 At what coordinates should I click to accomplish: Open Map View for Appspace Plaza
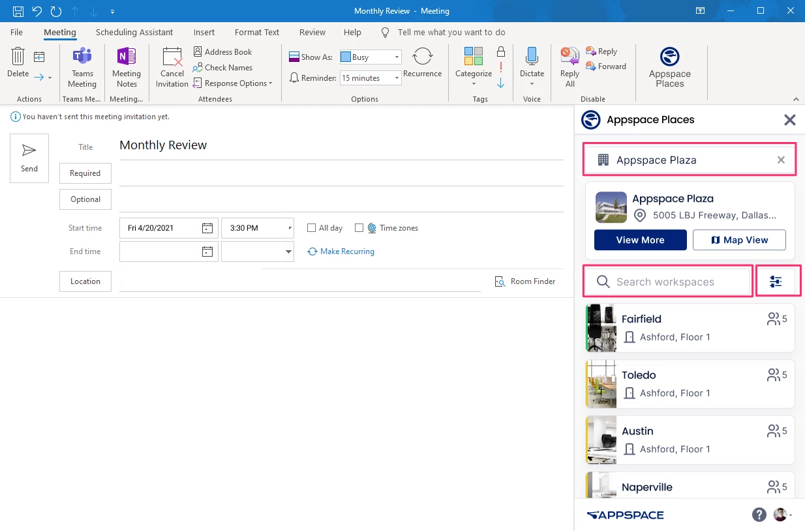coord(739,240)
